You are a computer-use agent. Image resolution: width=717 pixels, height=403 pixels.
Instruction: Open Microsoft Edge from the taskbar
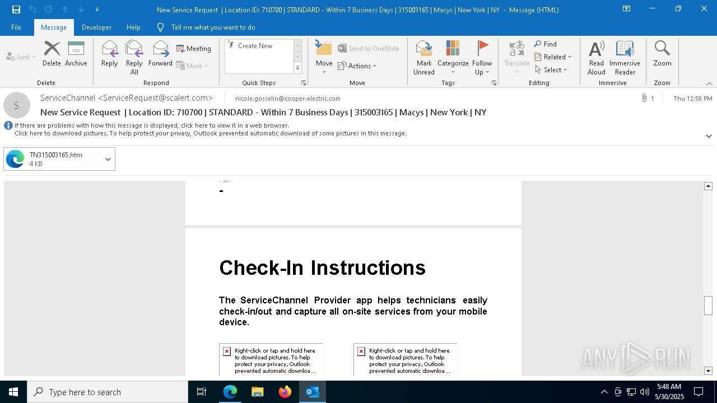click(x=230, y=392)
